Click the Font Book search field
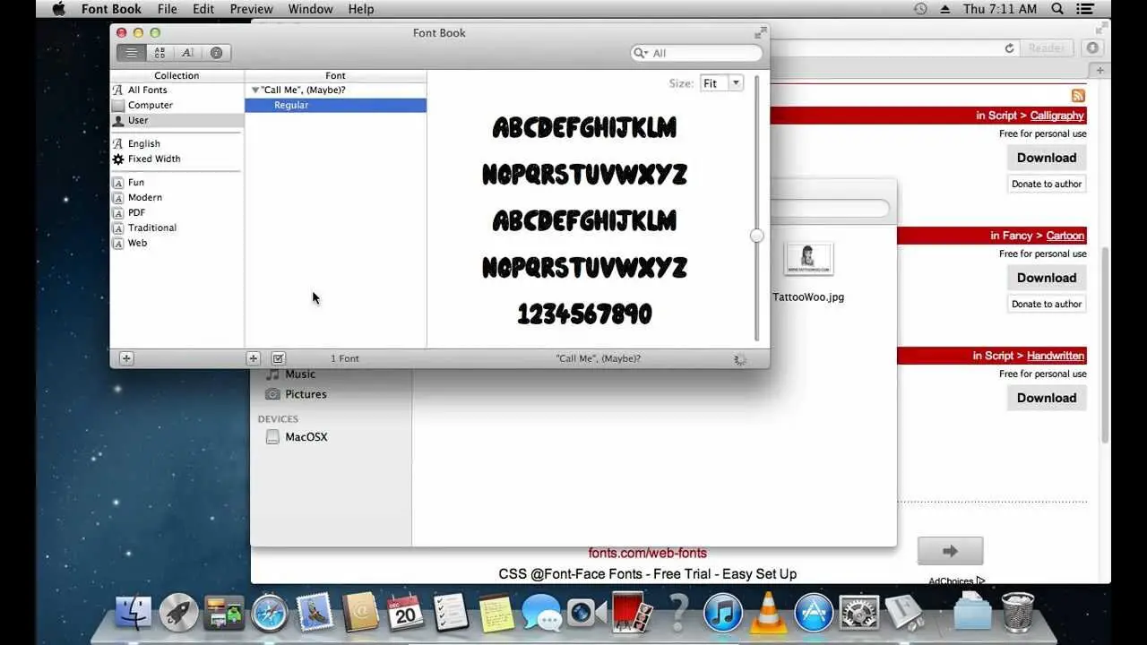 tap(696, 53)
